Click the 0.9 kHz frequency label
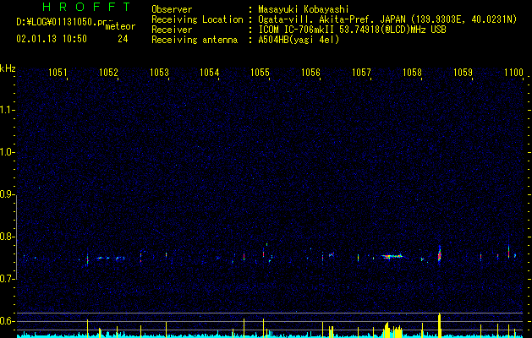Viewport: 532px width, 338px height. 8,194
